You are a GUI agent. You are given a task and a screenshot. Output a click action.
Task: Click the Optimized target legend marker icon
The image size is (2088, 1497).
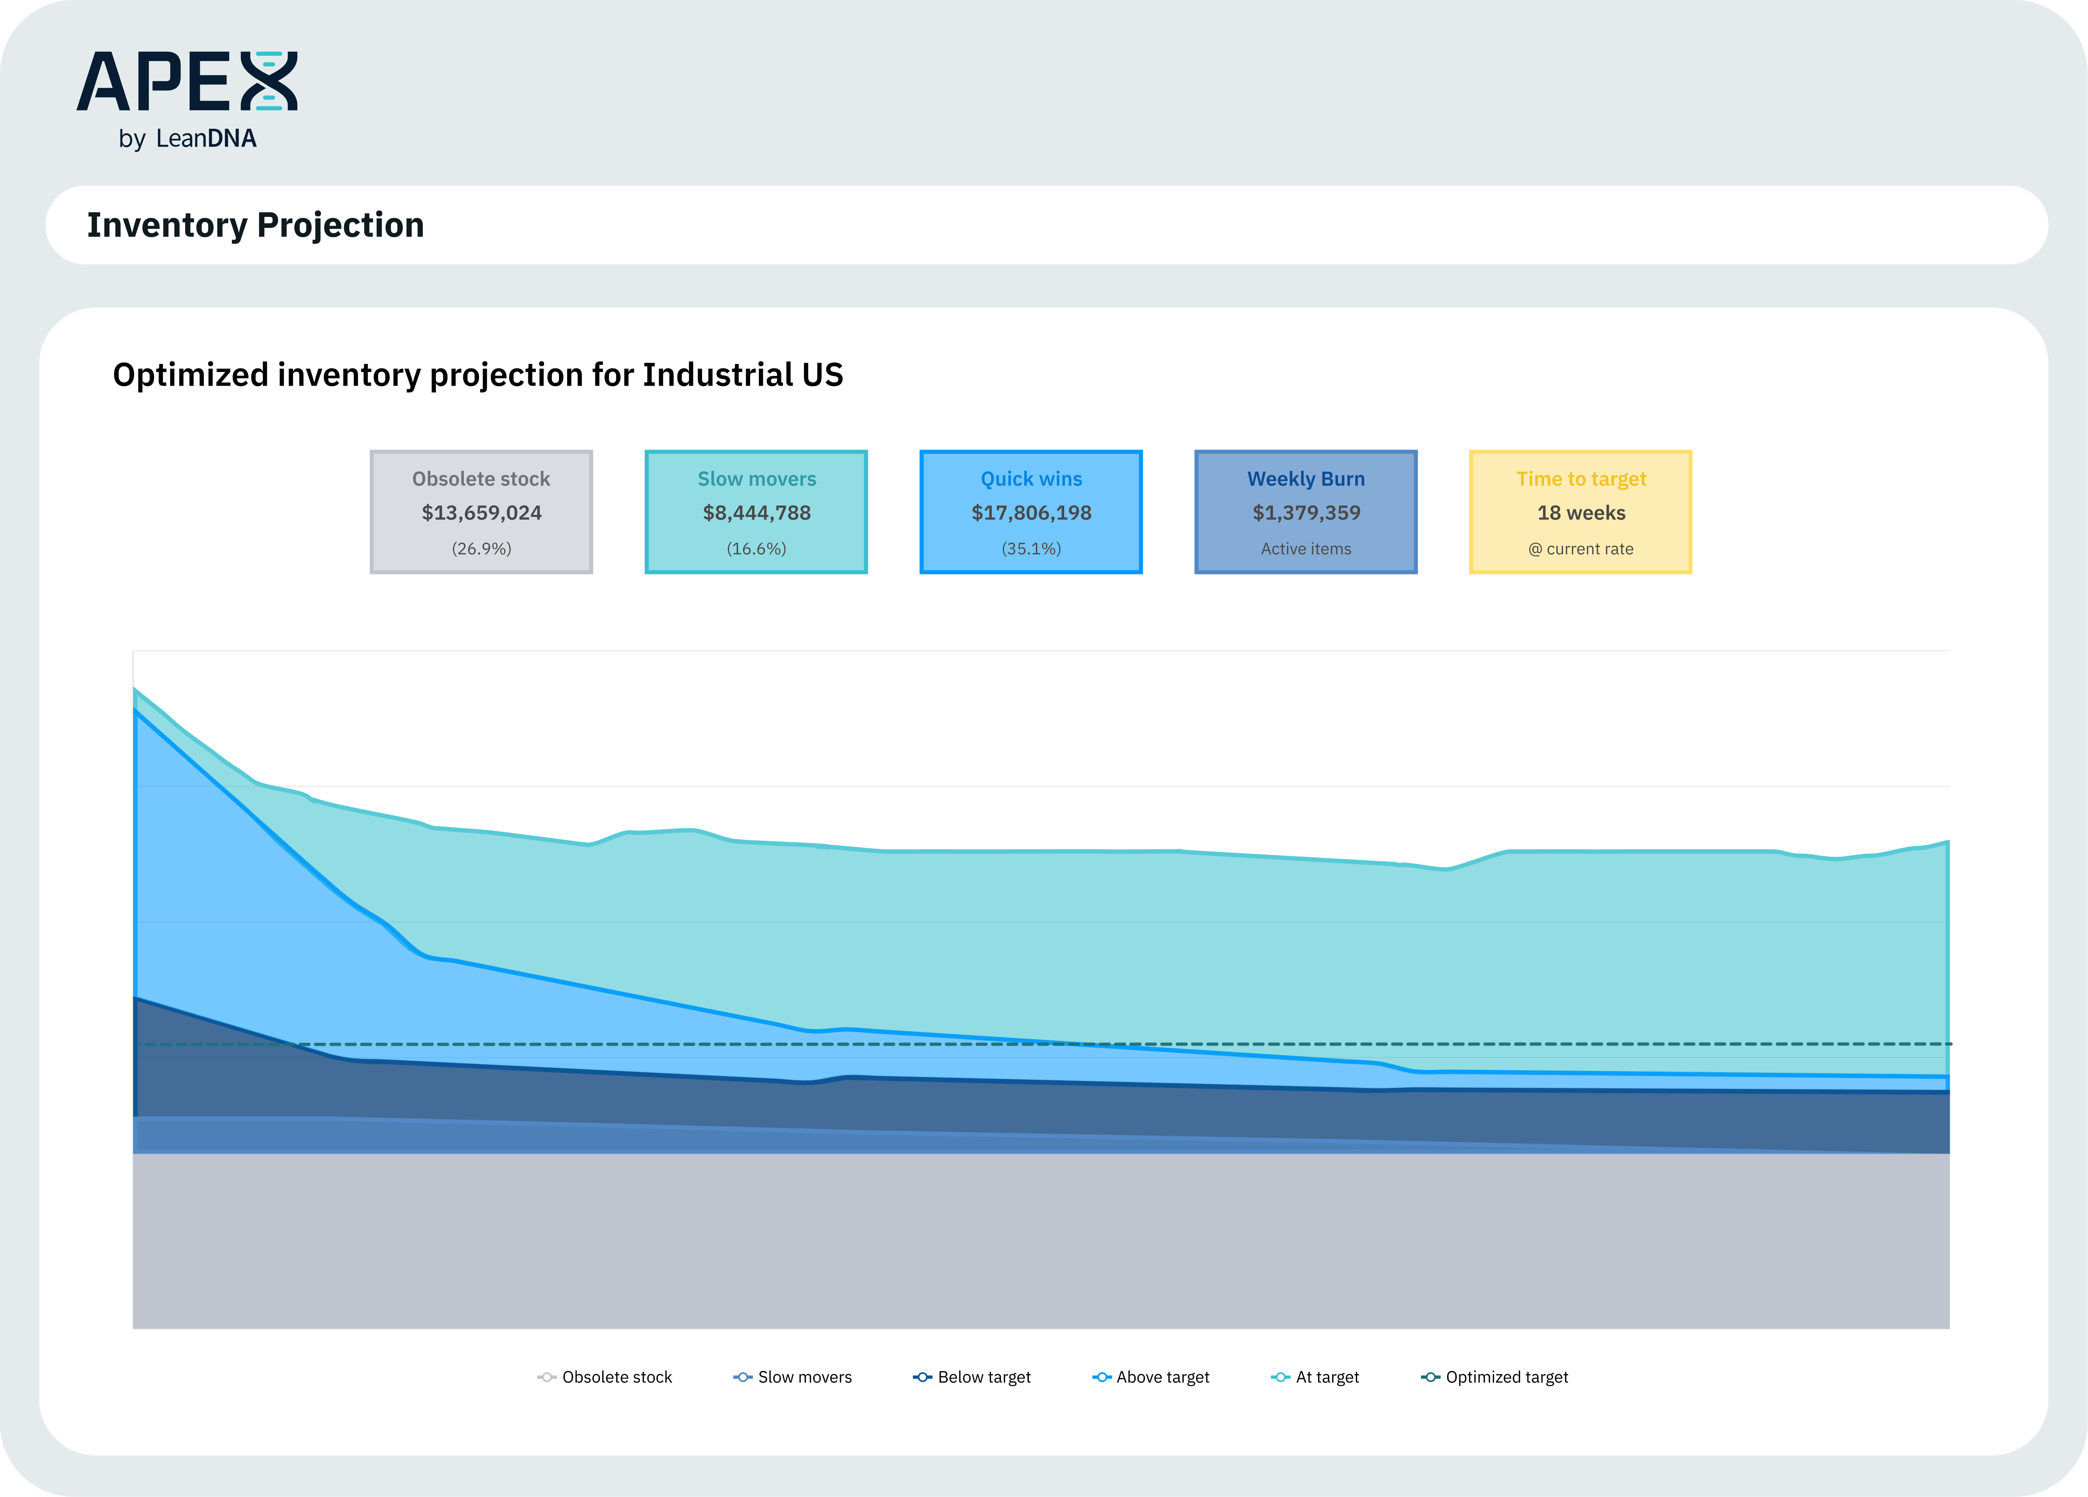(x=1431, y=1377)
